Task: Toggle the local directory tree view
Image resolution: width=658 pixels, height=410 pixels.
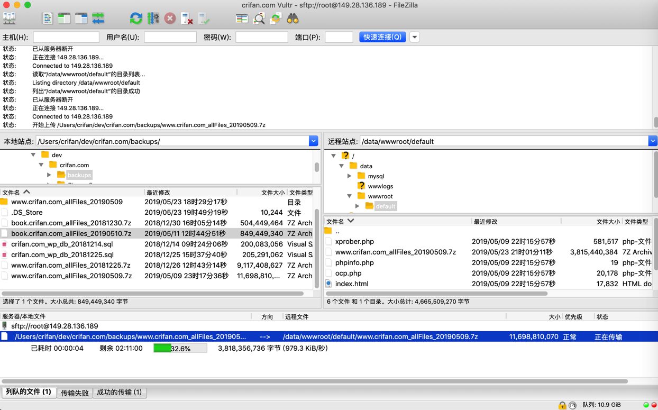Action: [x=65, y=19]
